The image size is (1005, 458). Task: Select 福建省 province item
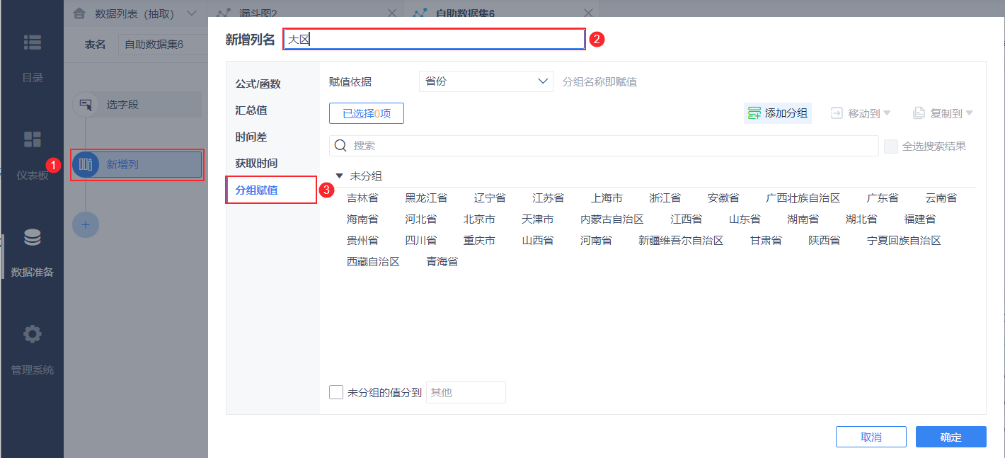point(920,219)
